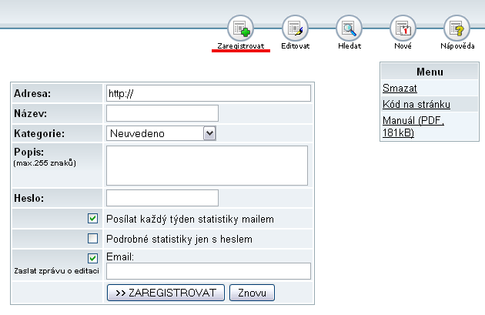
Task: Click the Hledat magnifier icon
Action: click(350, 28)
